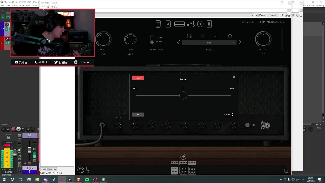This screenshot has width=325, height=183.
Task: Solo the master track
Action: (x=20, y=145)
